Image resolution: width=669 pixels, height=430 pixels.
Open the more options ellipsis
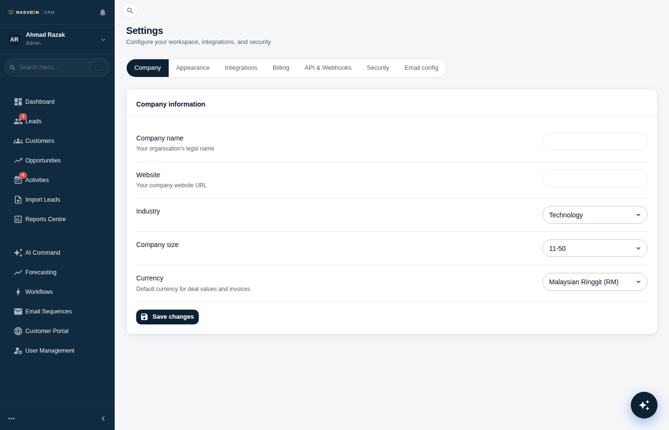click(x=11, y=419)
